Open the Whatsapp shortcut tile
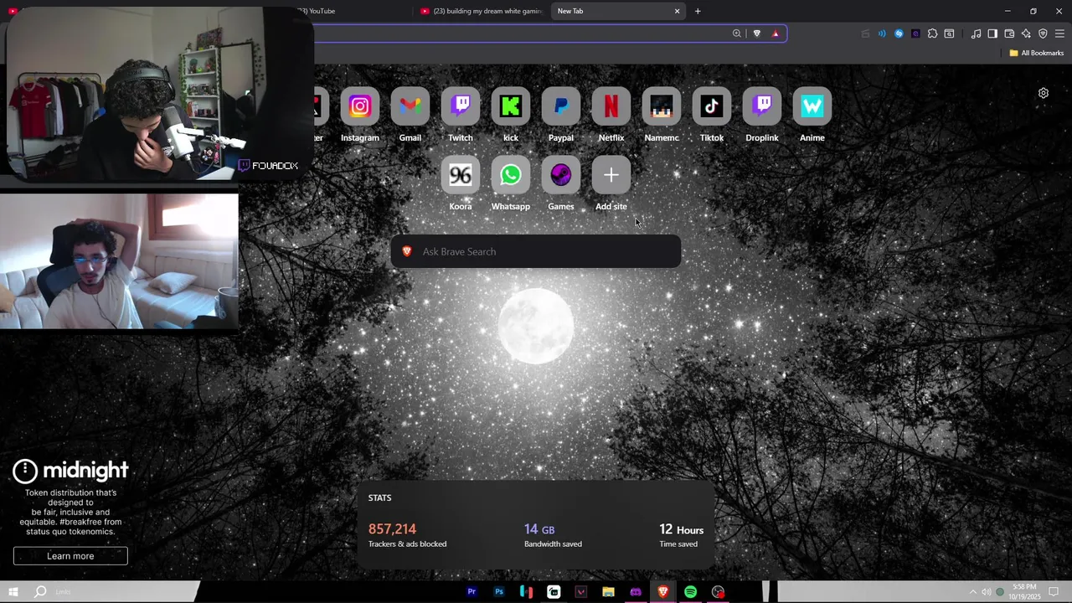 click(x=511, y=176)
